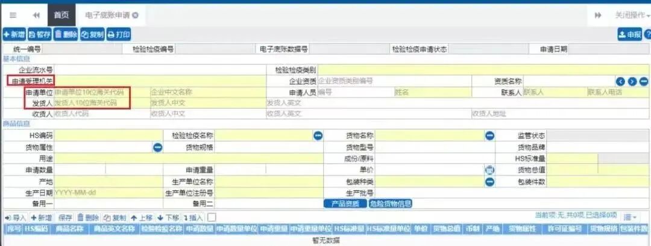This screenshot has width=651, height=246.
Task: Click minus icon beside 包装种类 field
Action: tap(490, 182)
